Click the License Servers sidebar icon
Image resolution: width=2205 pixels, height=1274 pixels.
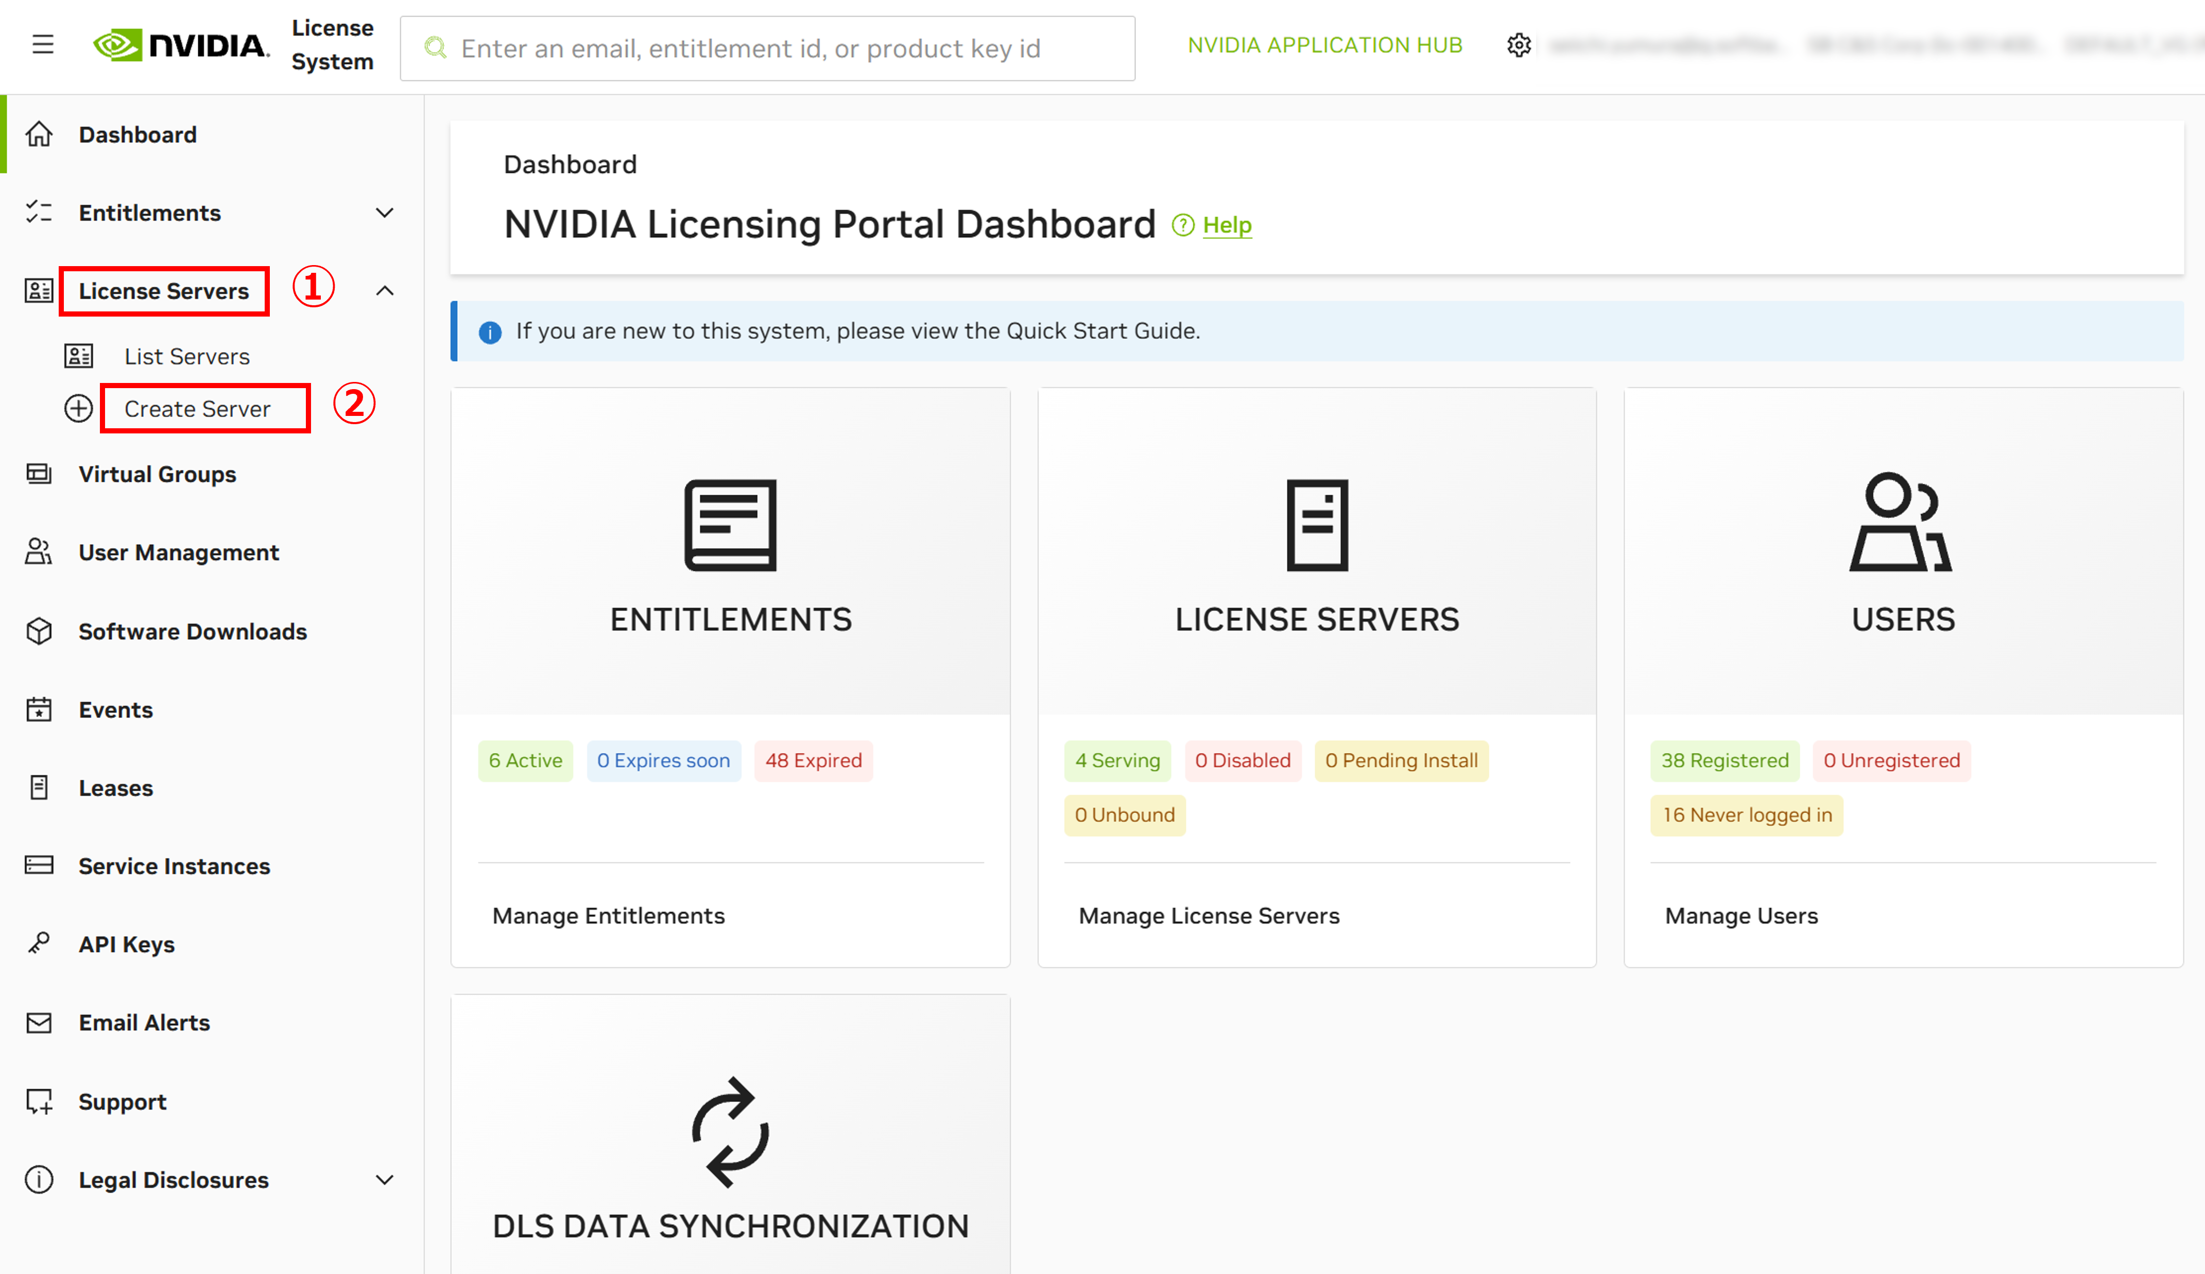(39, 291)
